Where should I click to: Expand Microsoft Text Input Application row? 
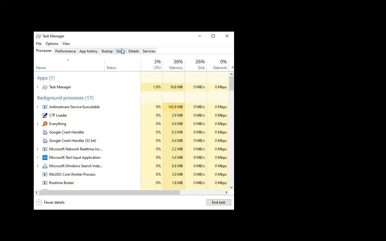point(38,158)
